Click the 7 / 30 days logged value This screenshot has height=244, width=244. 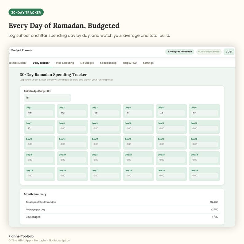(215, 217)
